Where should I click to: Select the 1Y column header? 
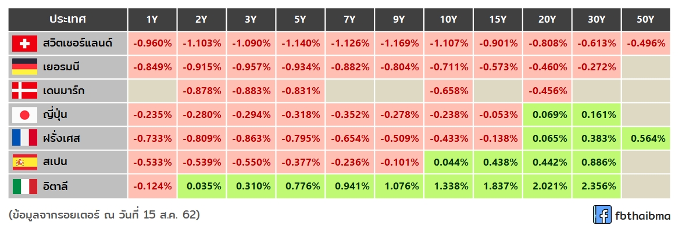coord(152,19)
